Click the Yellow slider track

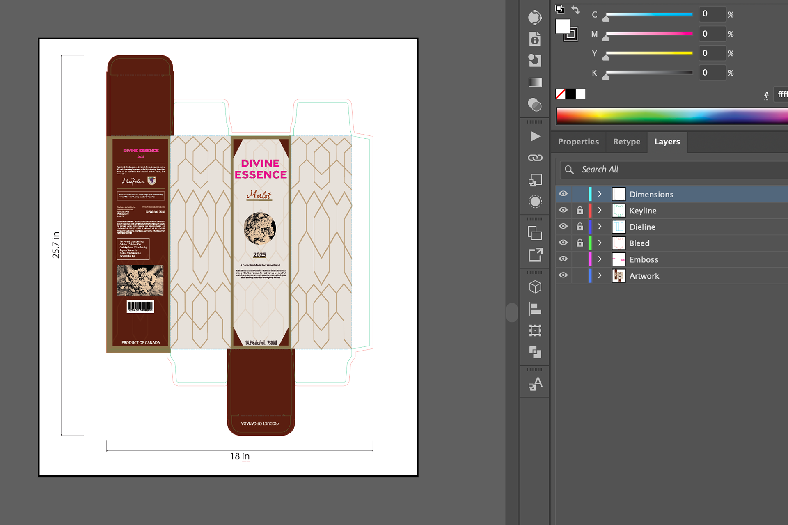(650, 53)
